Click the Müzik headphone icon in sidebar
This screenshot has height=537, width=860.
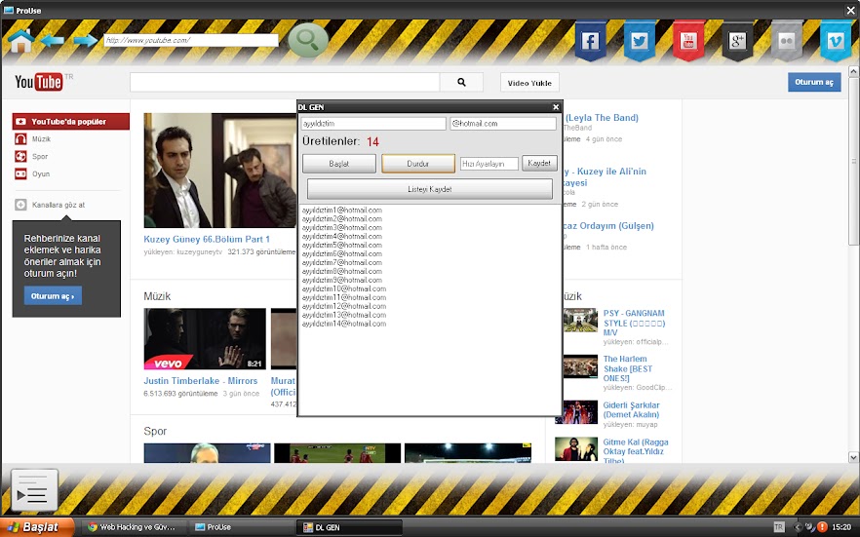[20, 138]
